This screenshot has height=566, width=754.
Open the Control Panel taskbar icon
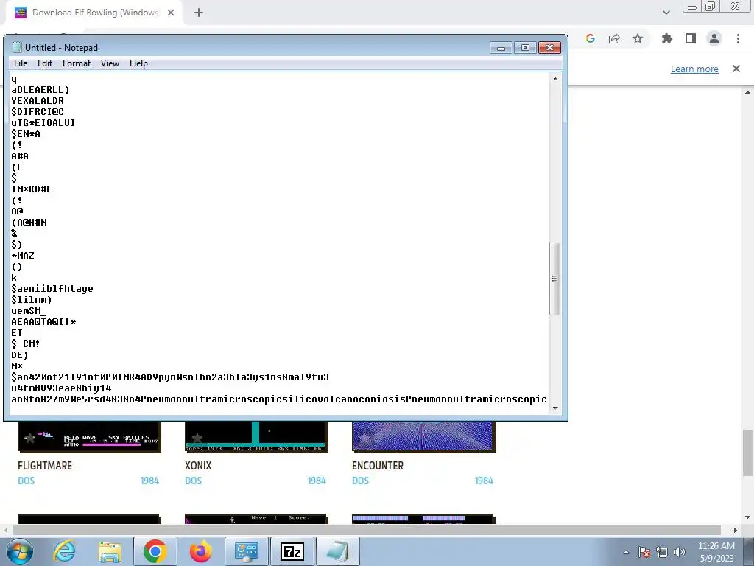tap(246, 551)
